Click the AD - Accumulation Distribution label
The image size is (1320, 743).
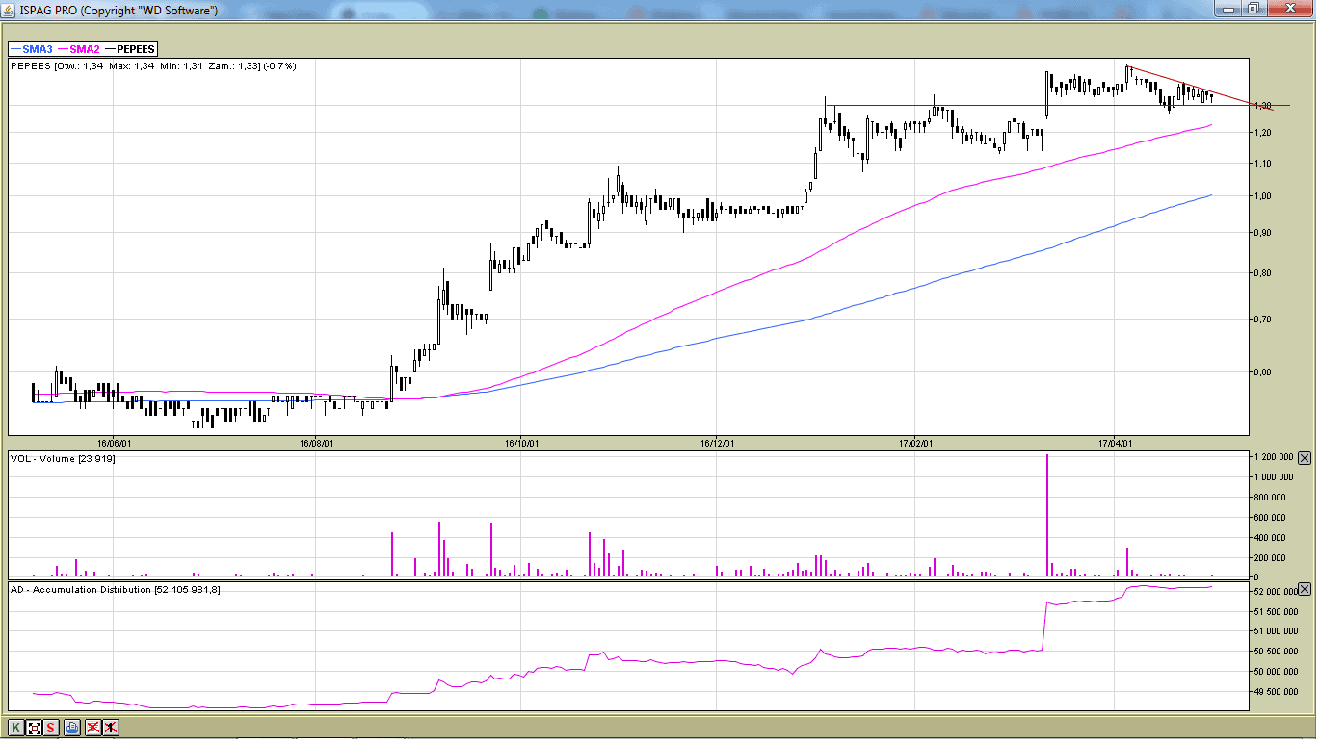coord(116,589)
